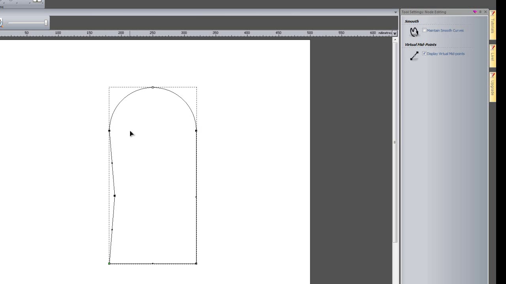Viewport: 506px width, 284px height.
Task: Select the virtual mid-point at top of arc
Action: (153, 87)
